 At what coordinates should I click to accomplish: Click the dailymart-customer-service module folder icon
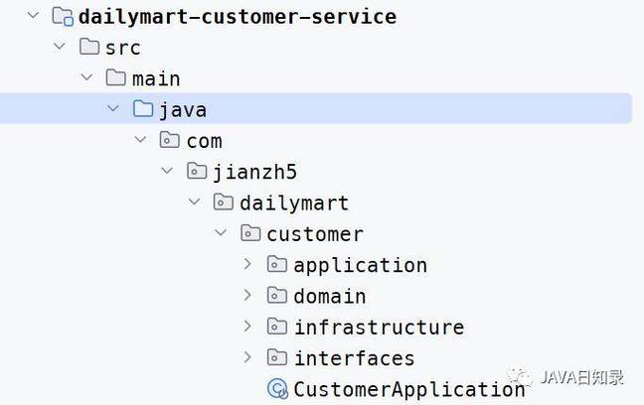pos(63,17)
